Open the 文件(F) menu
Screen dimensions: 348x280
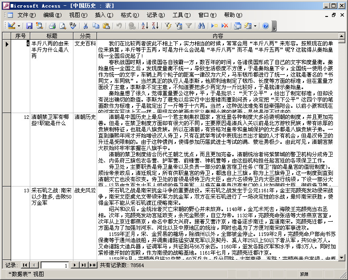27,15
